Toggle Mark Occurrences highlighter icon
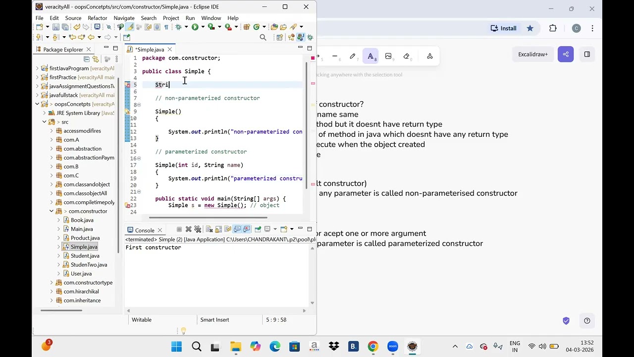This screenshot has width=634, height=357. (x=129, y=27)
